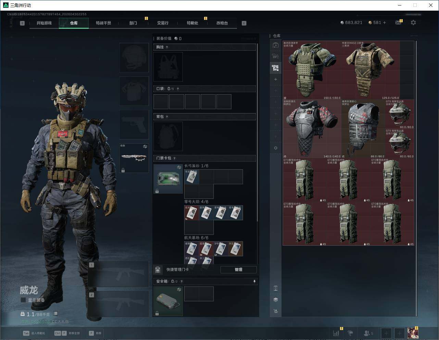Viewport: 439px width, 340px height.
Task: Select the MAS2.0 armor with 125.0/125.0 durability
Action: coord(371,70)
